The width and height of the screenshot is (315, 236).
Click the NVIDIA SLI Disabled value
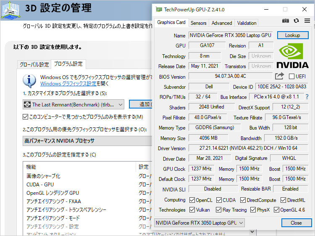coord(213,189)
